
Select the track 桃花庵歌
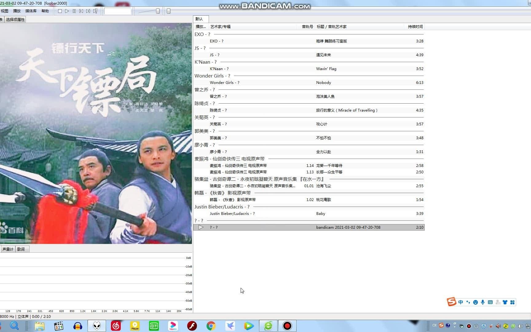click(x=309, y=200)
